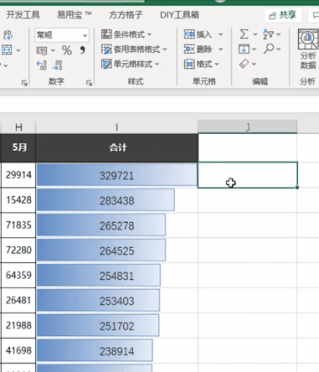Select cell with value 72280
Viewport: 319px width, 372px height.
(18, 251)
